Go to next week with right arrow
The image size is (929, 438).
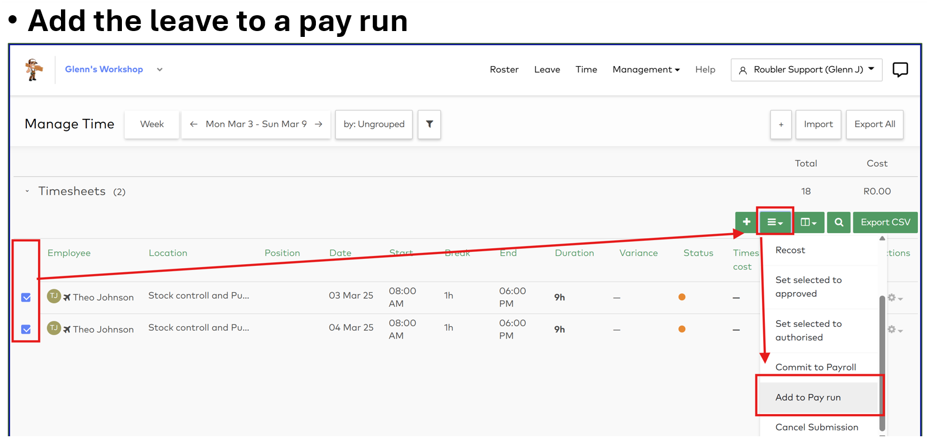coord(319,124)
